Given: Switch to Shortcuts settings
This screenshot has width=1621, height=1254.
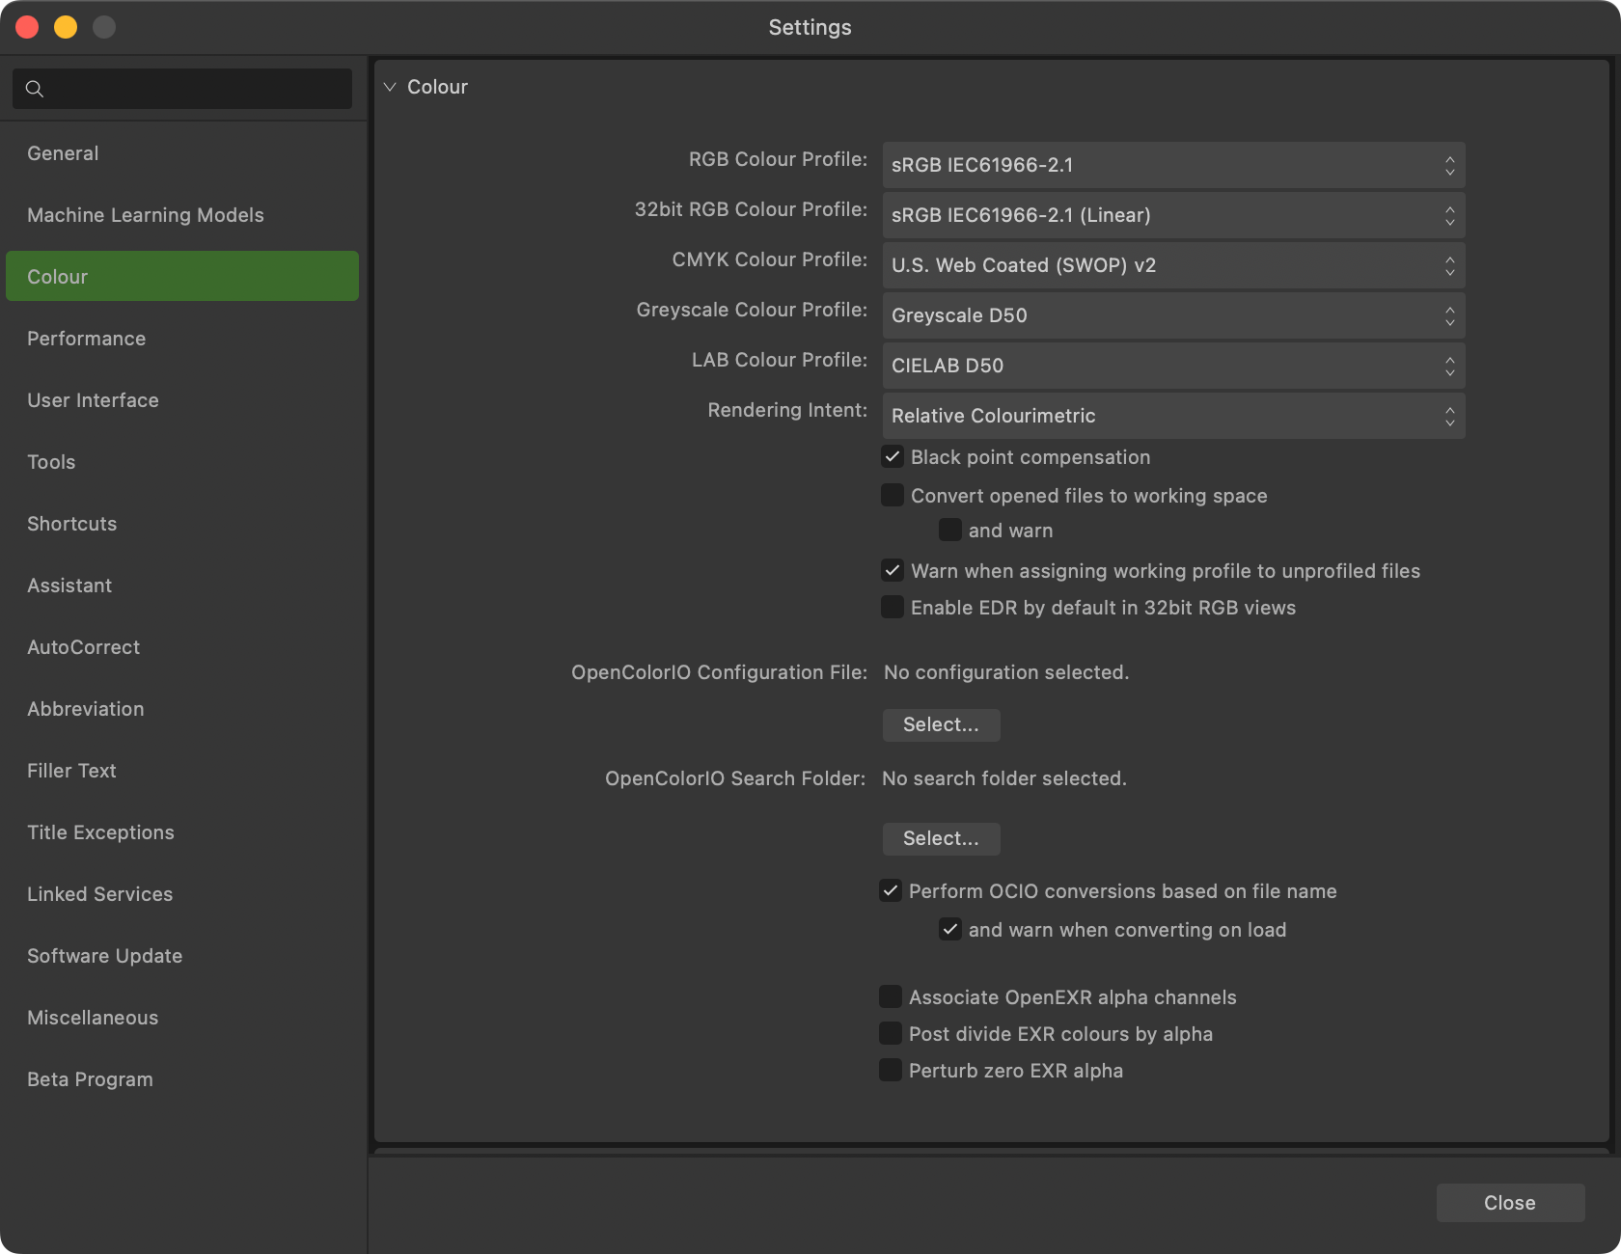Looking at the screenshot, I should tap(72, 524).
